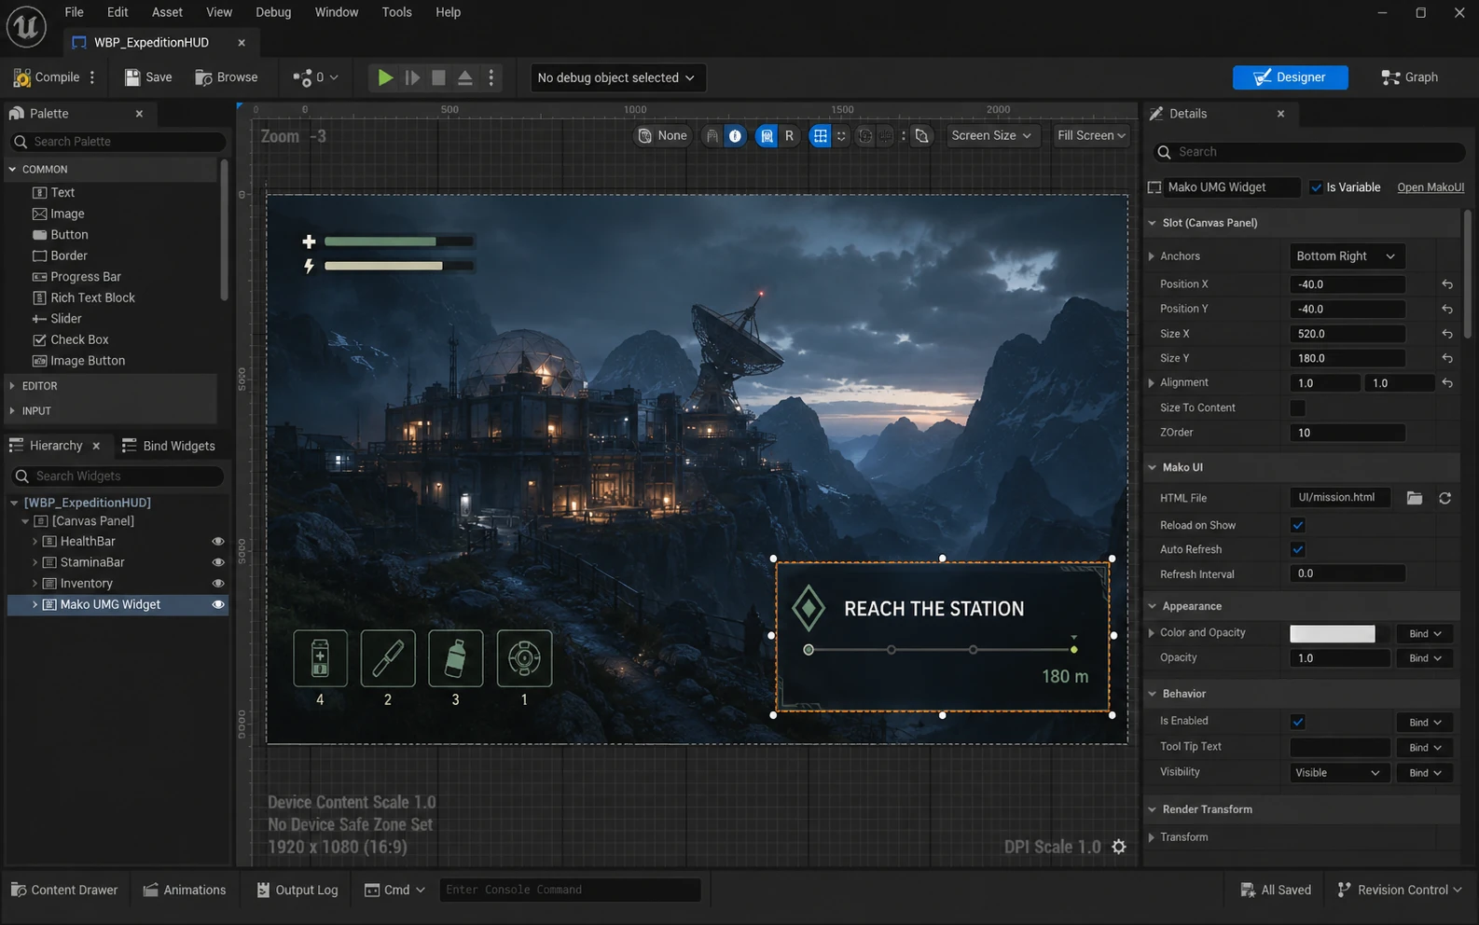The image size is (1479, 925).
Task: Open the Content Drawer
Action: pos(64,890)
